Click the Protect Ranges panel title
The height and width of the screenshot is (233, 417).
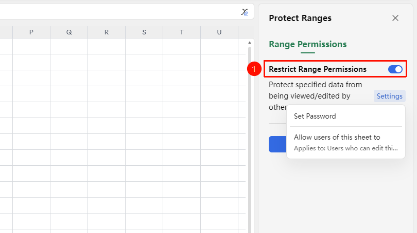point(300,18)
